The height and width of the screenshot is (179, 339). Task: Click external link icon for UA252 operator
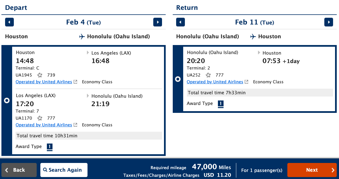[x=246, y=82]
